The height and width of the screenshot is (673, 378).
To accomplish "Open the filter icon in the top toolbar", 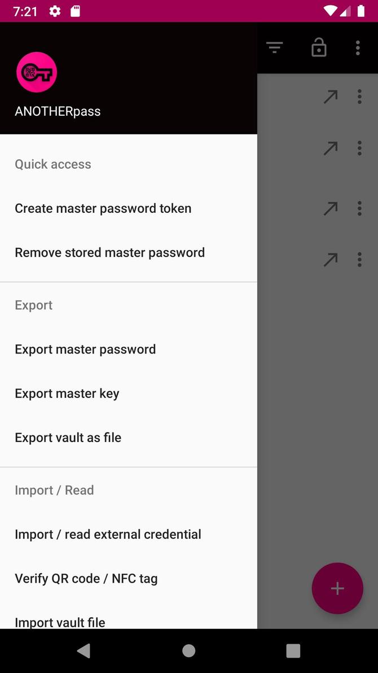I will click(274, 47).
